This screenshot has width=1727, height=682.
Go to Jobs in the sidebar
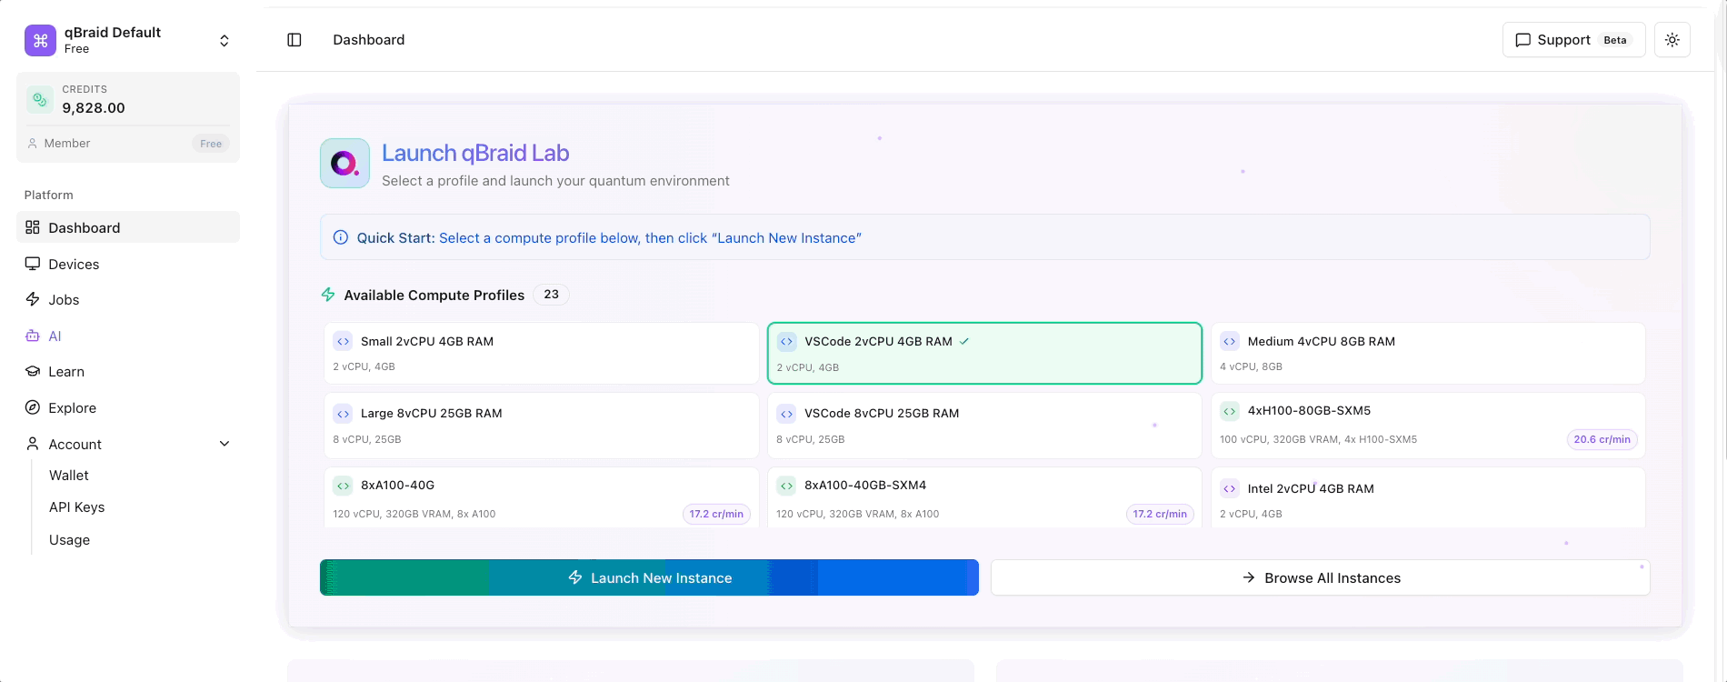coord(128,299)
